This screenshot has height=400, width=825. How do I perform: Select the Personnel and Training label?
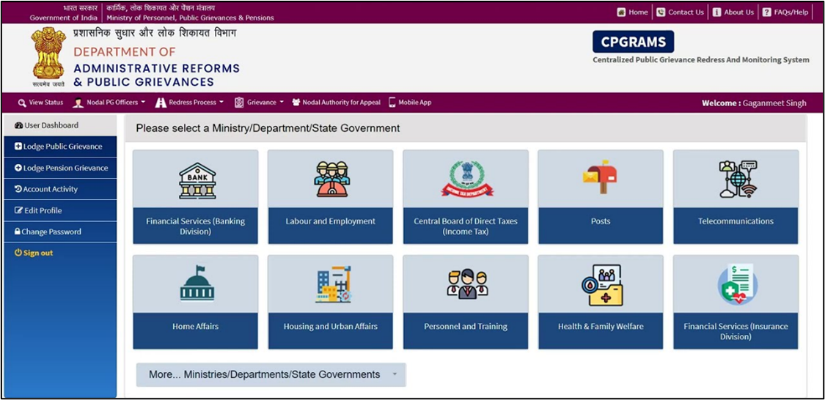[466, 327]
